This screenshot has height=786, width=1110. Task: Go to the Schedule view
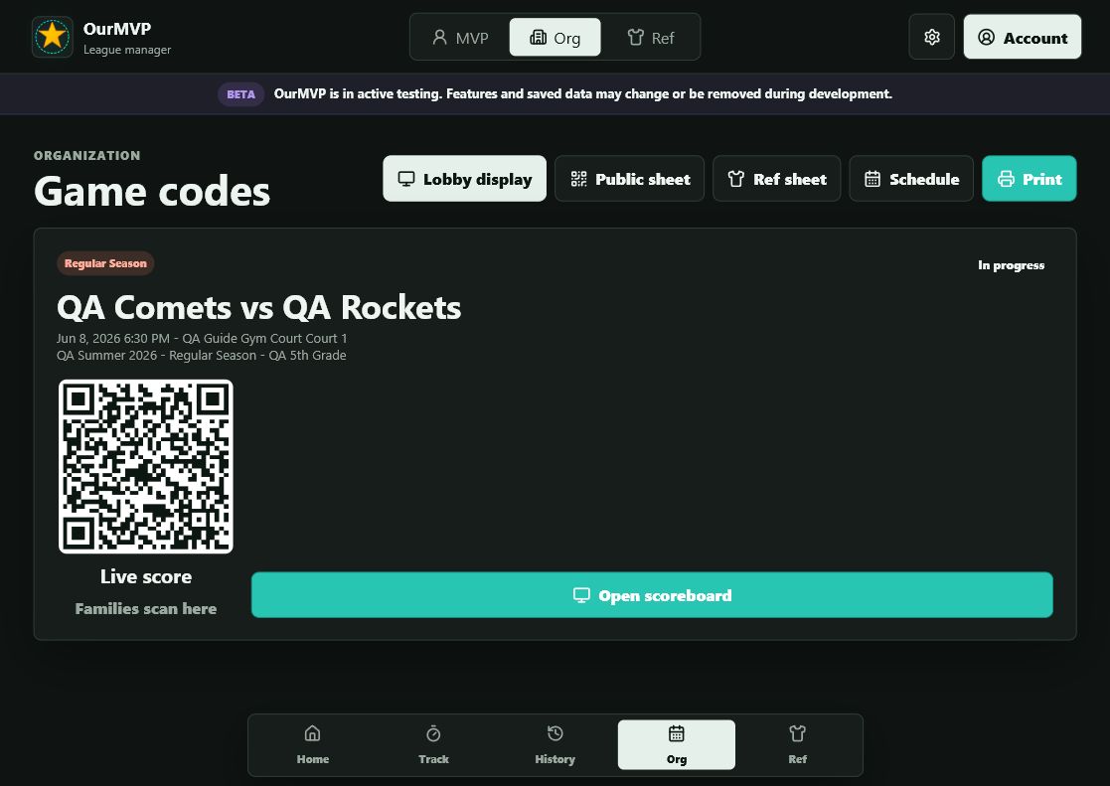tap(911, 179)
